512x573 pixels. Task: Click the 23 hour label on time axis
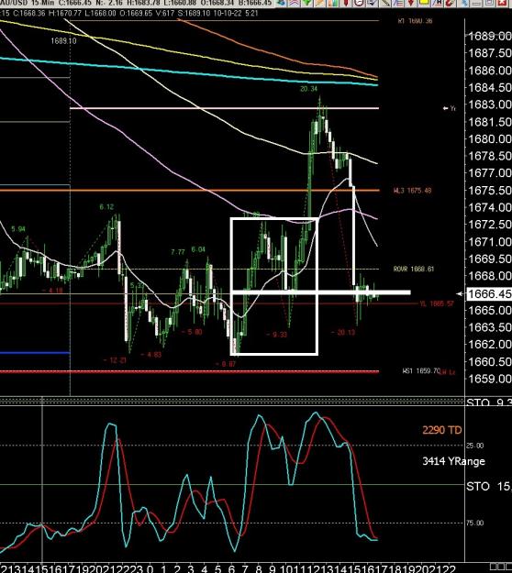click(x=136, y=568)
